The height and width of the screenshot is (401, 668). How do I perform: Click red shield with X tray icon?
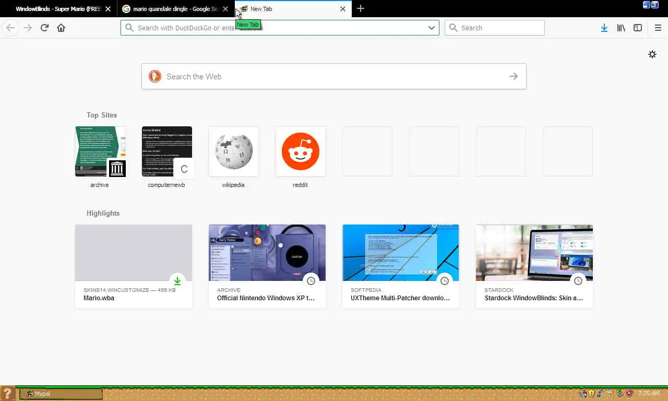click(x=629, y=393)
